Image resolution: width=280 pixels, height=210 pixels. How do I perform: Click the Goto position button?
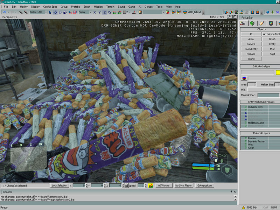(205, 185)
